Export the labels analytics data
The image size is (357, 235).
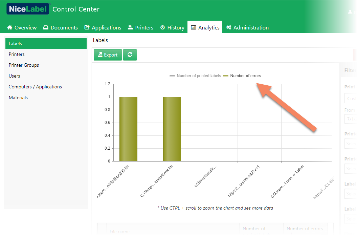(x=108, y=55)
